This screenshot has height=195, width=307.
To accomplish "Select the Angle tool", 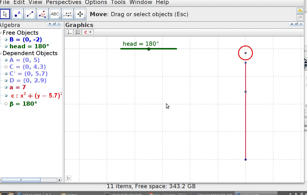I will click(x=42, y=14).
